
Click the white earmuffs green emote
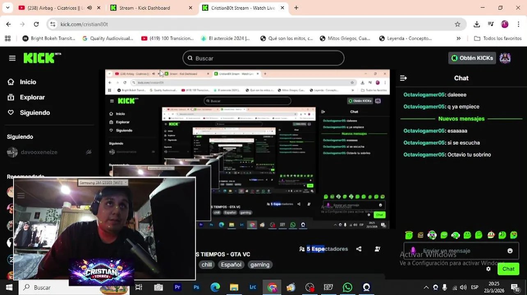(x=455, y=235)
